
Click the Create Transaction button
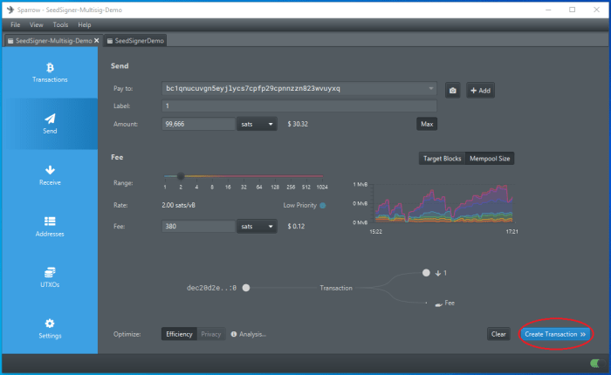click(x=555, y=334)
